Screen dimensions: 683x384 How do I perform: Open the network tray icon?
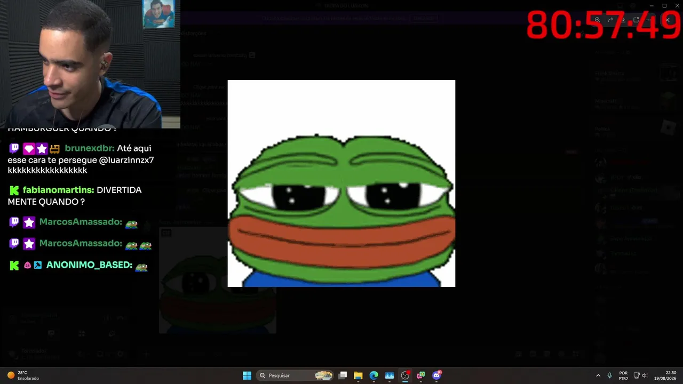tap(637, 375)
